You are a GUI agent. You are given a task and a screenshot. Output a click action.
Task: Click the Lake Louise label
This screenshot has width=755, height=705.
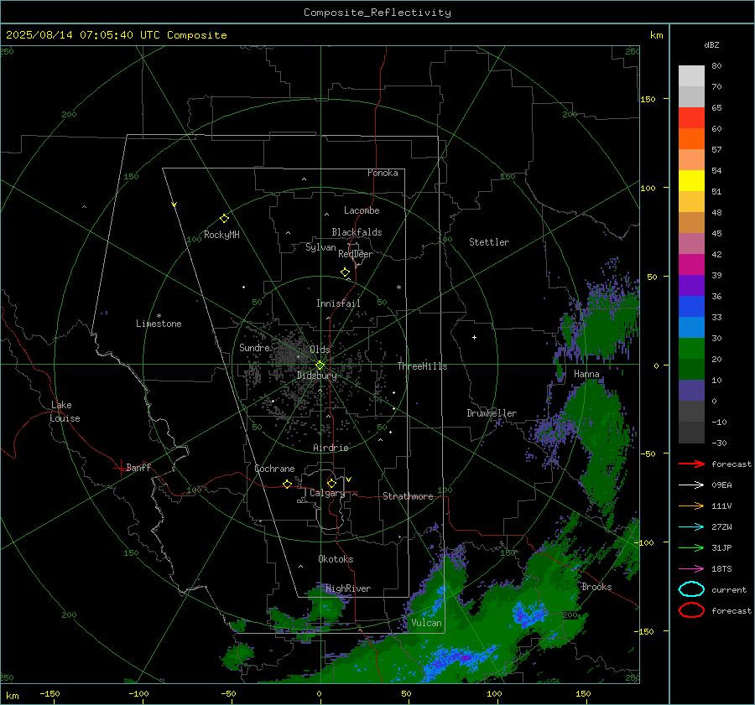click(65, 412)
